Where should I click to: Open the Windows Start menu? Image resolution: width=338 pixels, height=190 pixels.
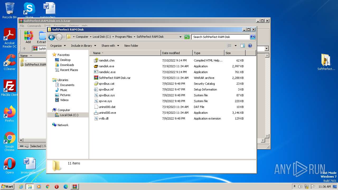(7, 187)
